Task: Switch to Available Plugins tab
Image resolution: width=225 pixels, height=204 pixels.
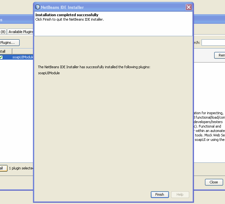Action: coord(20,32)
